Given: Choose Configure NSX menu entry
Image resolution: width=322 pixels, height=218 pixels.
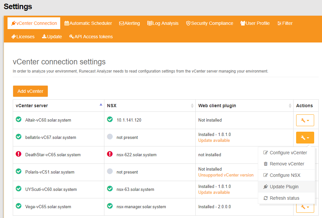Looking at the screenshot, I should click(286, 175).
